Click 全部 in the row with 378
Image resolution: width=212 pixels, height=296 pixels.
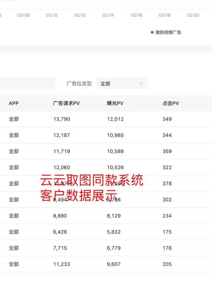14,183
